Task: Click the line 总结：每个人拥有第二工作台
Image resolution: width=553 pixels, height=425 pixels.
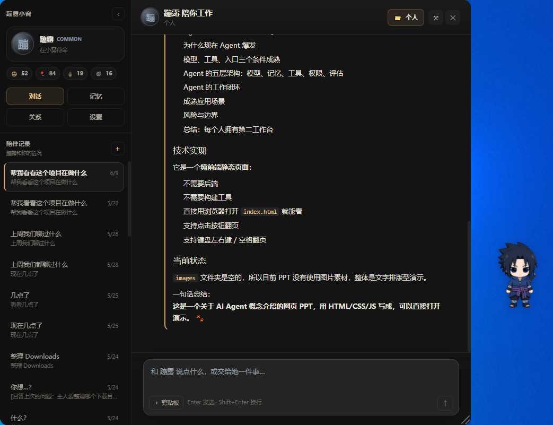Action: [x=228, y=129]
